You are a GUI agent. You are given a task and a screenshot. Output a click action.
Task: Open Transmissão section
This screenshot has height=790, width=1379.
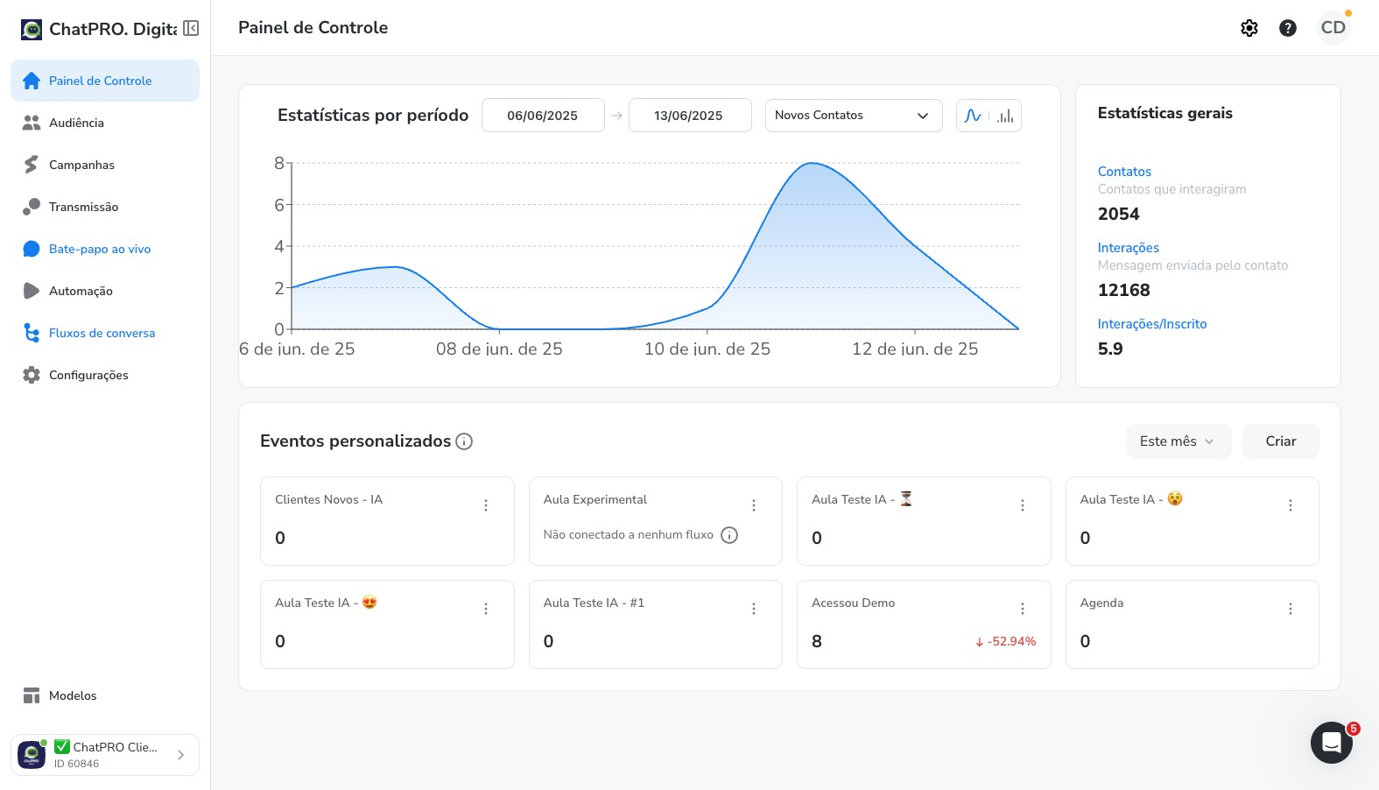click(x=105, y=207)
